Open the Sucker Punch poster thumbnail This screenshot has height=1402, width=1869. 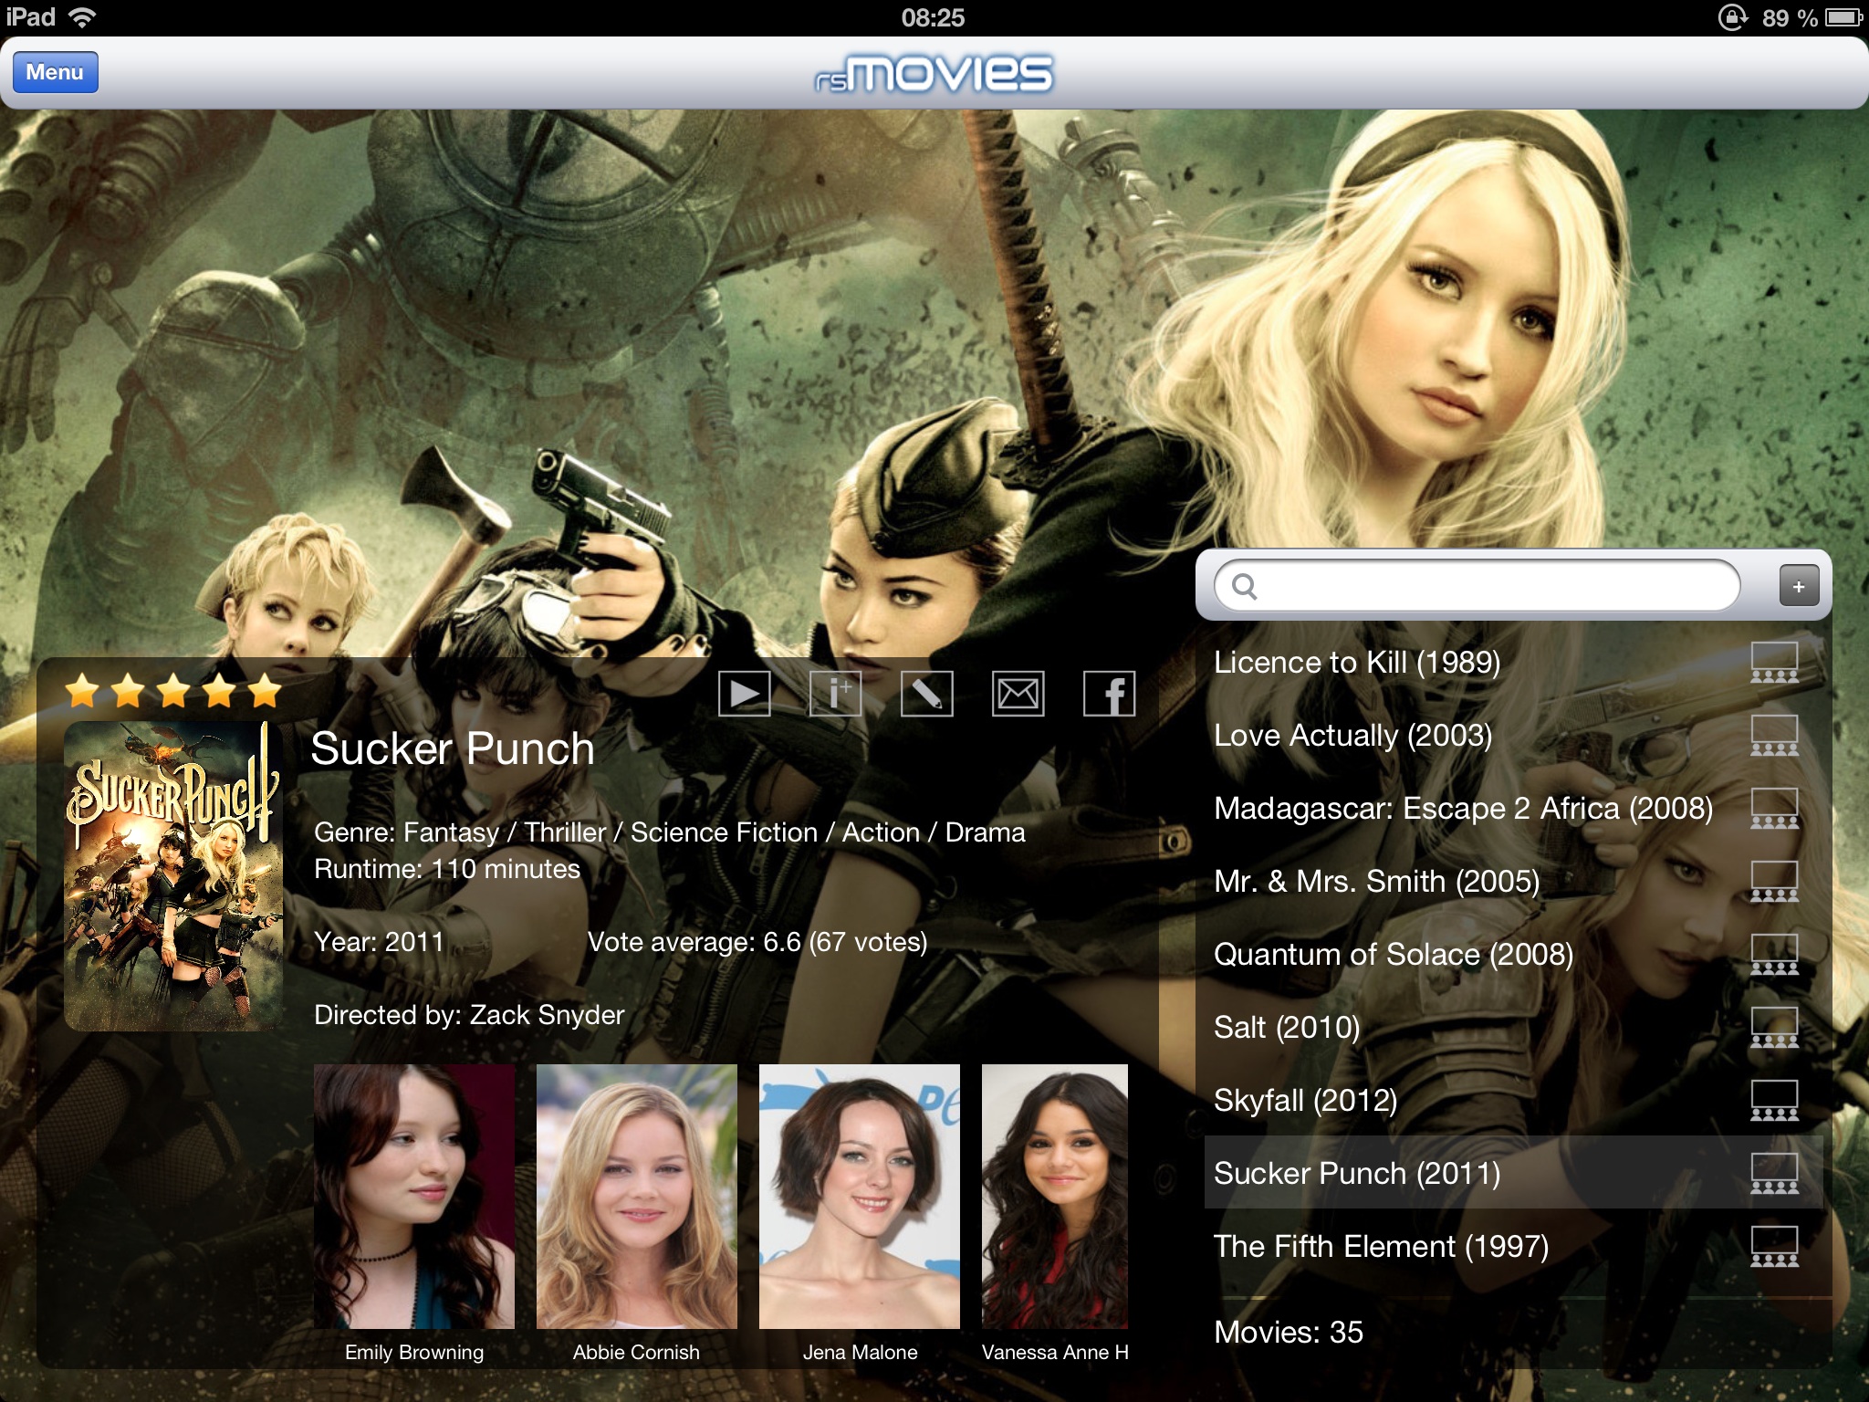point(173,876)
